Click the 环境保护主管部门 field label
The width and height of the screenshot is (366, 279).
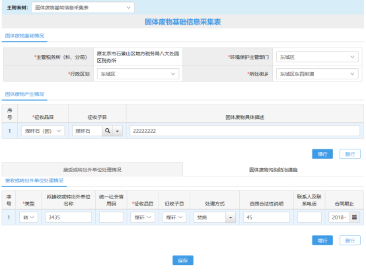tap(248, 57)
